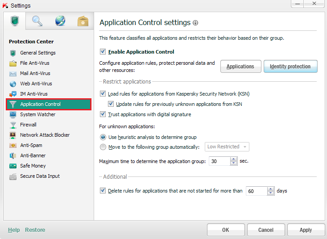Click the information icon beside the heading

[195, 23]
